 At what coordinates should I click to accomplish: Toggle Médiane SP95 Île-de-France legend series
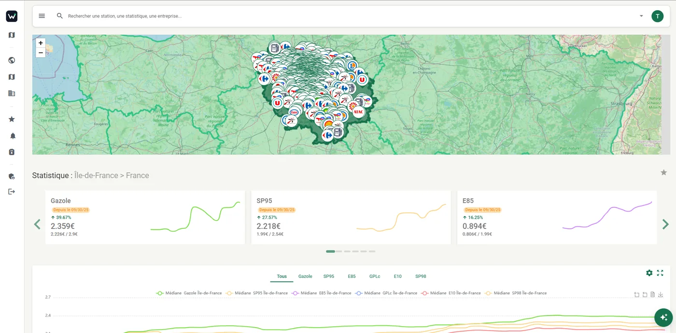(x=256, y=293)
